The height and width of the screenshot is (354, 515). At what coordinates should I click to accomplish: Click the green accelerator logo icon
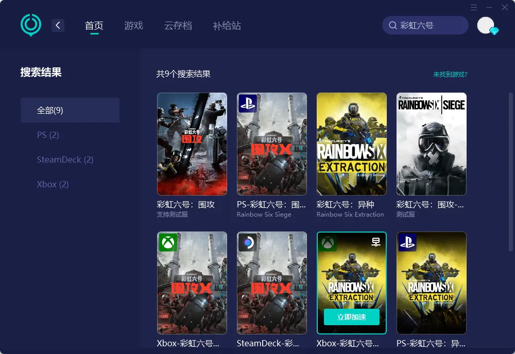(x=31, y=25)
